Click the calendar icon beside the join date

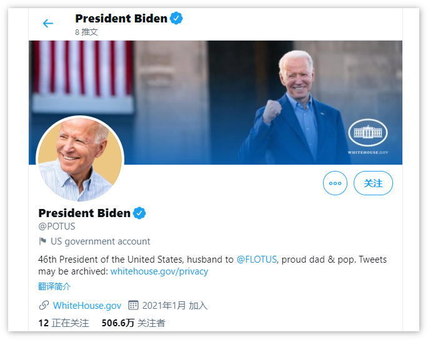click(133, 305)
